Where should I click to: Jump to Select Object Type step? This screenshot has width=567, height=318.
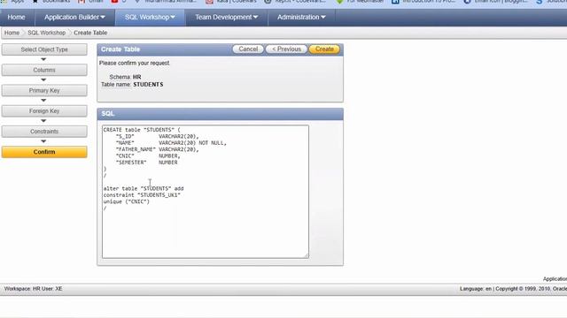pos(44,49)
